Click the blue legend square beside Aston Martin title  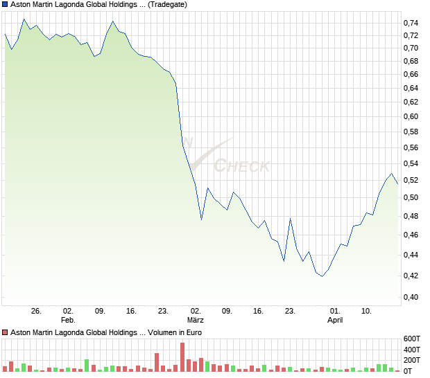coord(5,4)
